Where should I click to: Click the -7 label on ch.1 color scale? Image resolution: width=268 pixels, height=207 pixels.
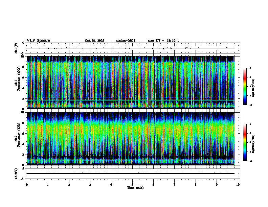pos(250,77)
